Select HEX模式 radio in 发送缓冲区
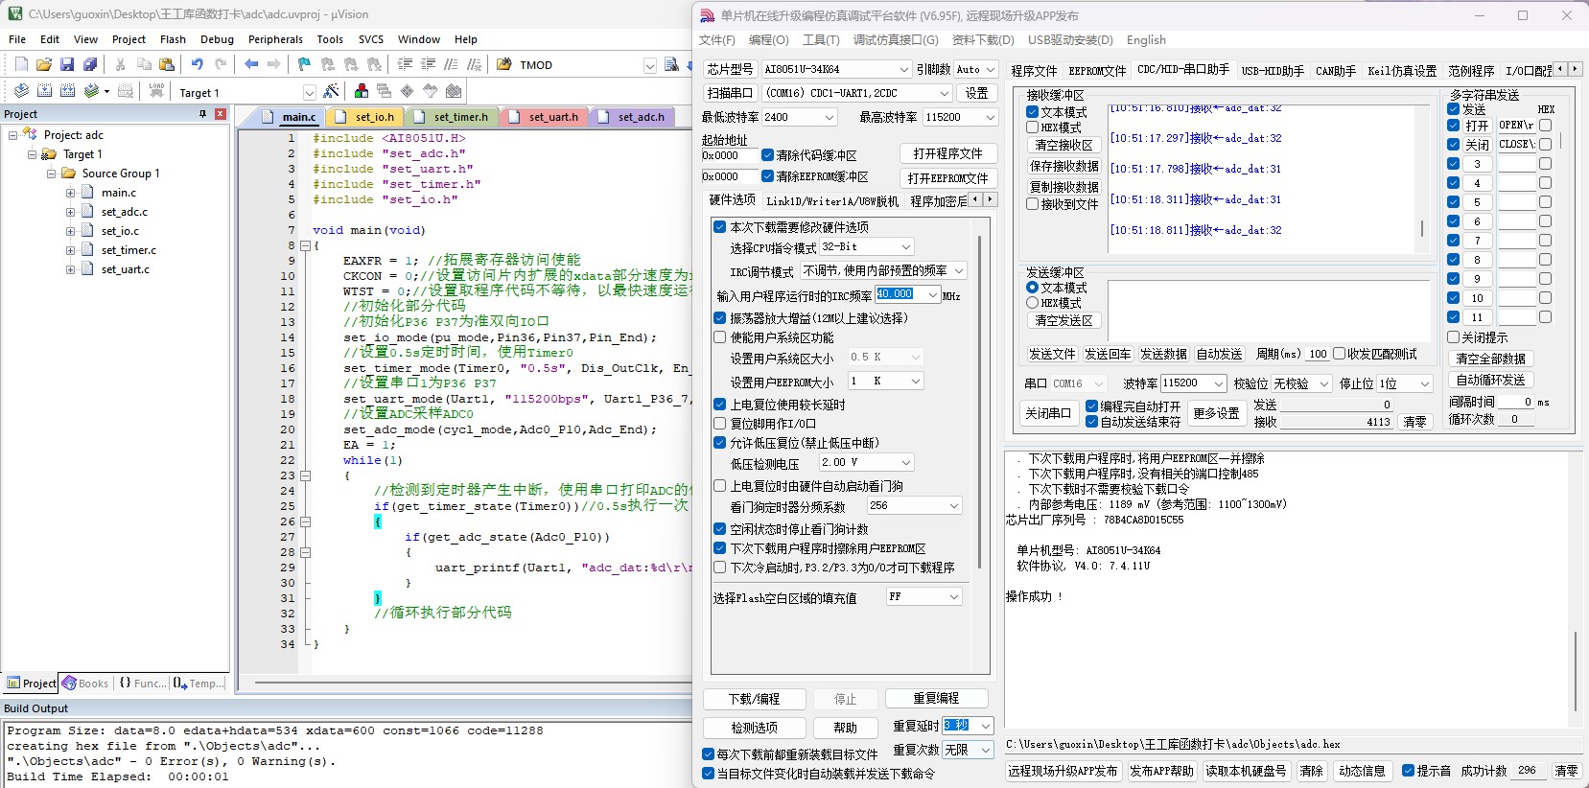 pos(1032,303)
